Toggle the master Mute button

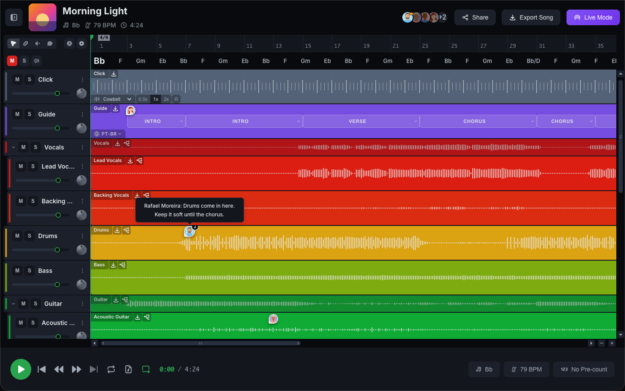click(12, 61)
